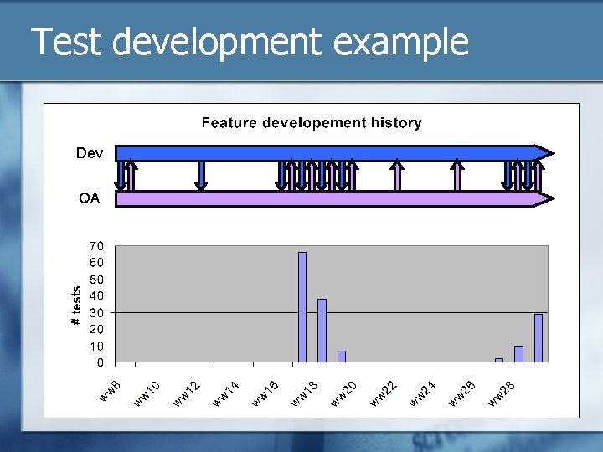This screenshot has height=452, width=603.
Task: Click the y-axis value '20'
Action: click(96, 330)
